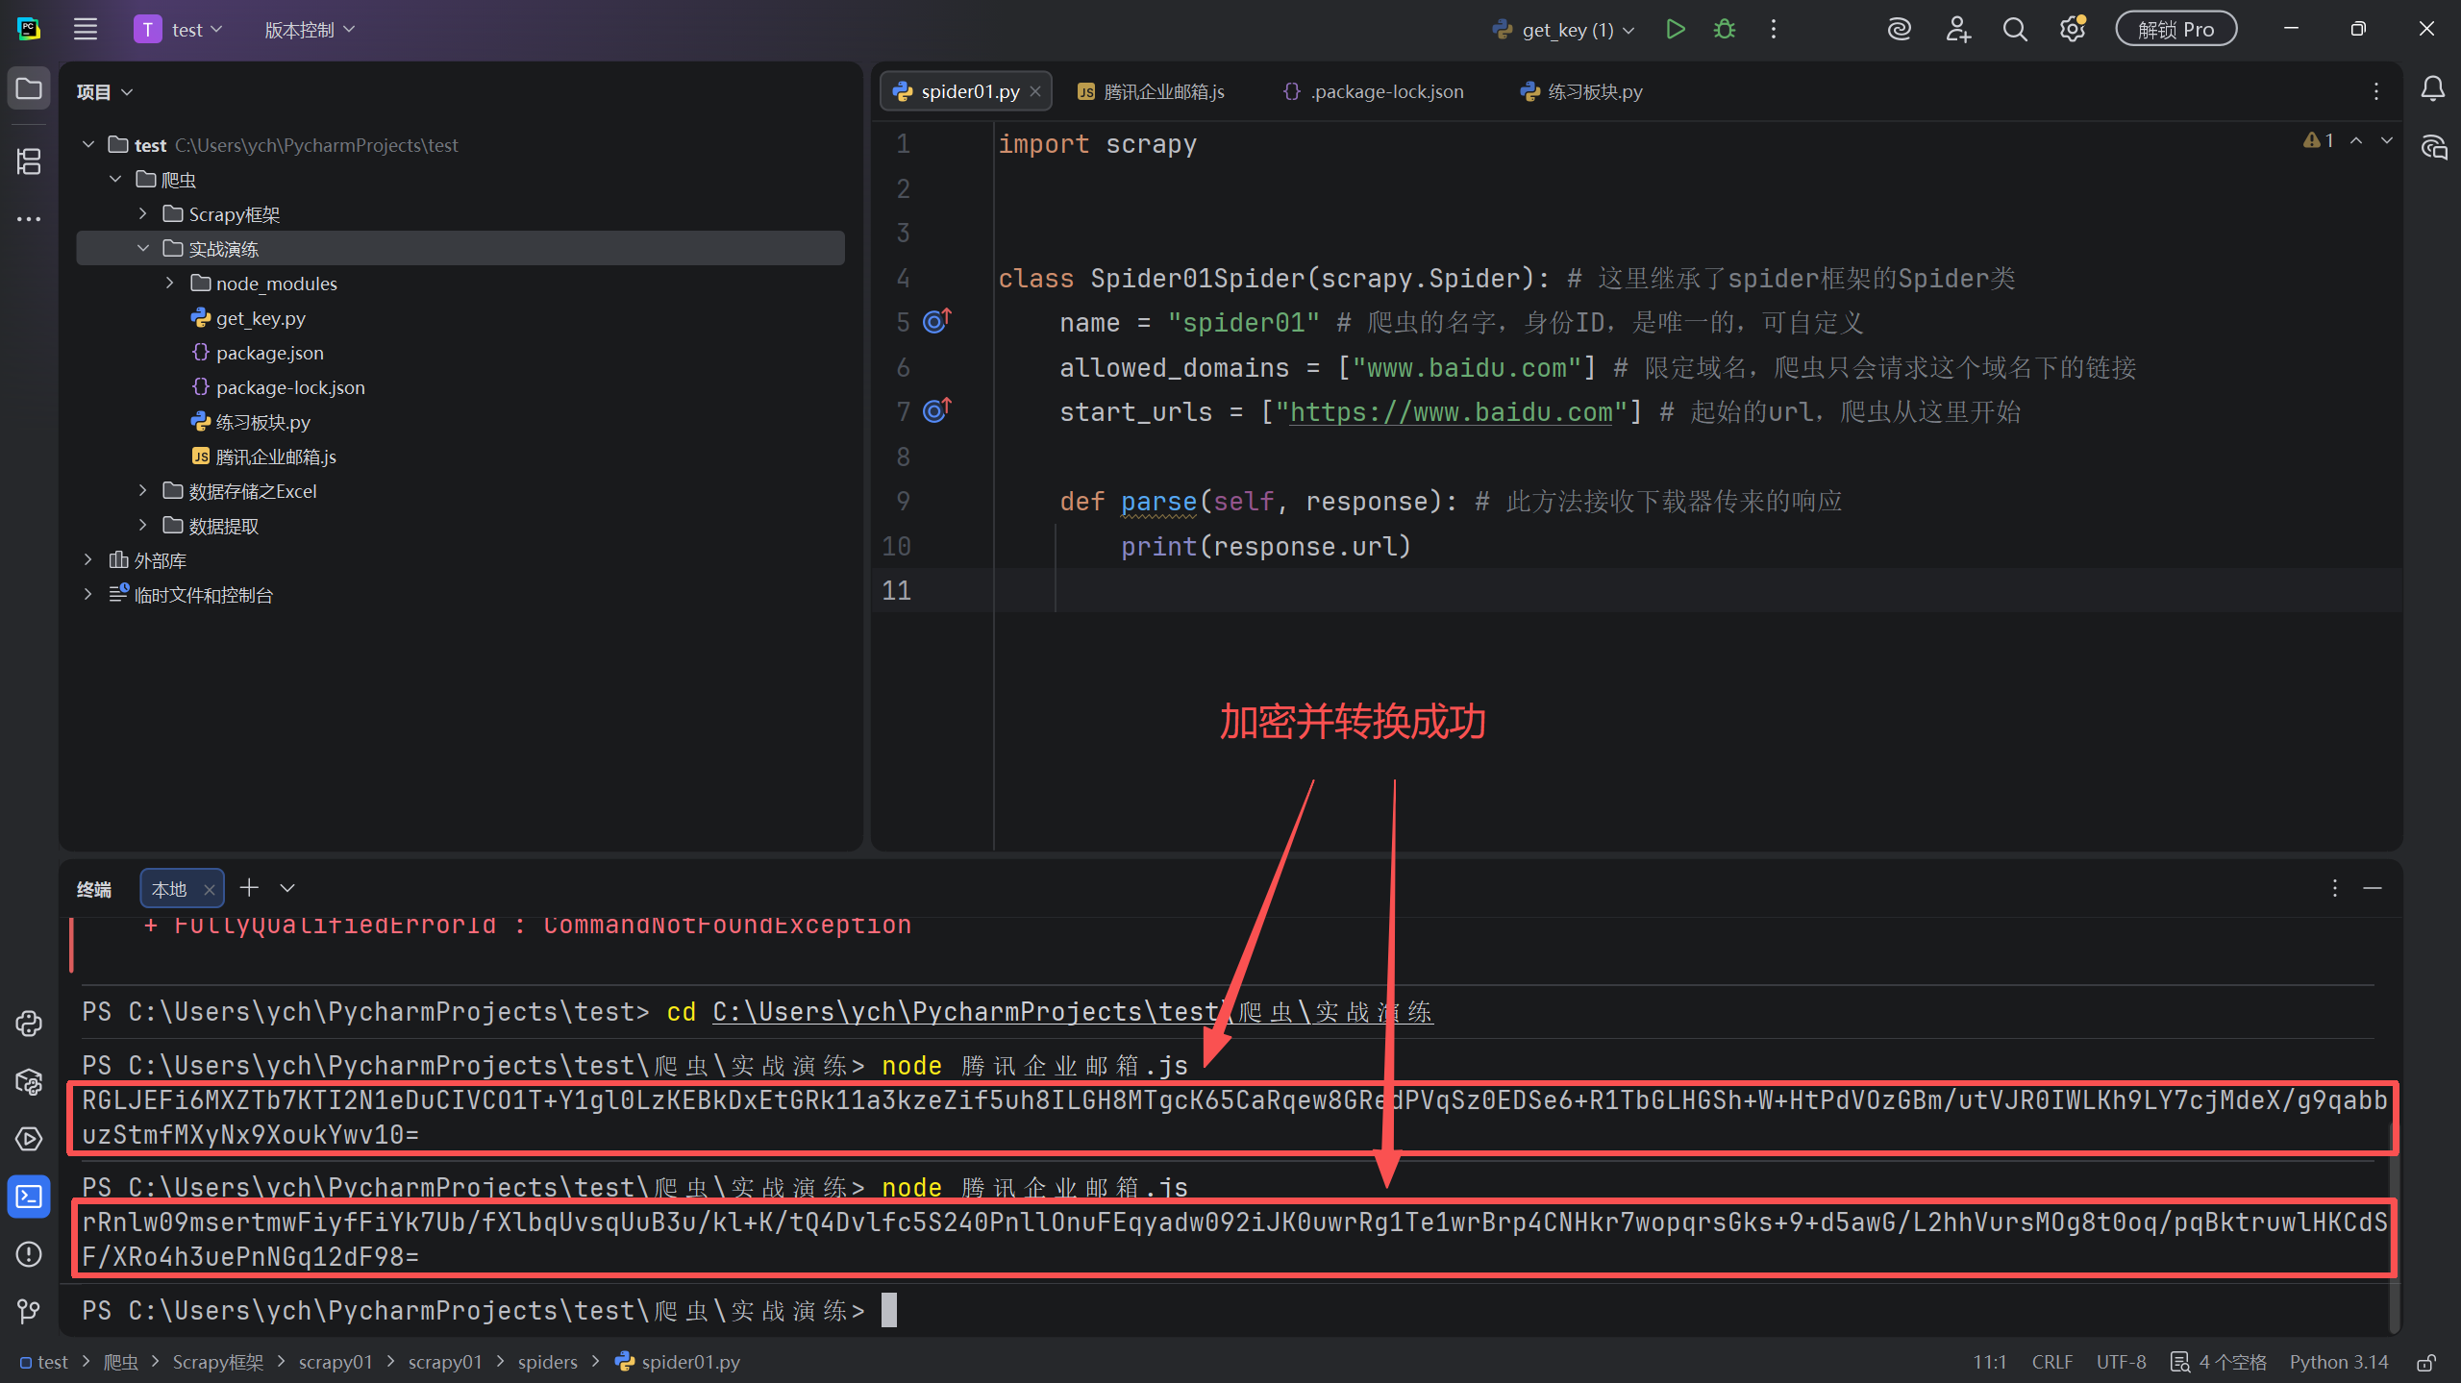Open warning inspection indicator
This screenshot has width=2461, height=1383.
[x=2319, y=140]
